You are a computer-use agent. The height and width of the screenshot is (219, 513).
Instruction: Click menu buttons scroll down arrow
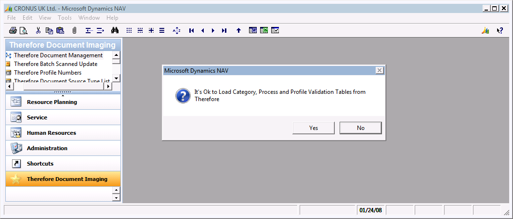116,197
